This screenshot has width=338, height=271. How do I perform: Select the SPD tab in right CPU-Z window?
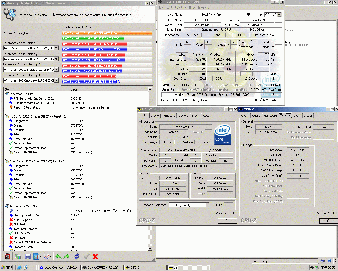[296, 116]
